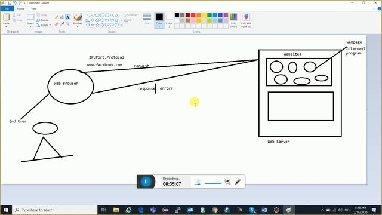The width and height of the screenshot is (382, 215).
Task: Select the Fill with color bucket tool
Action: [x=62, y=17]
